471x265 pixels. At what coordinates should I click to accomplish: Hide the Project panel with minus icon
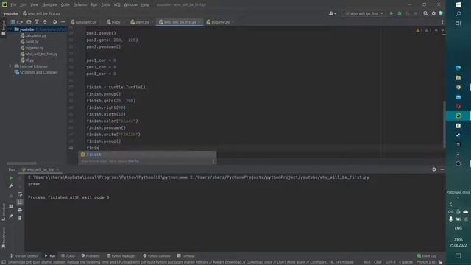(63, 22)
